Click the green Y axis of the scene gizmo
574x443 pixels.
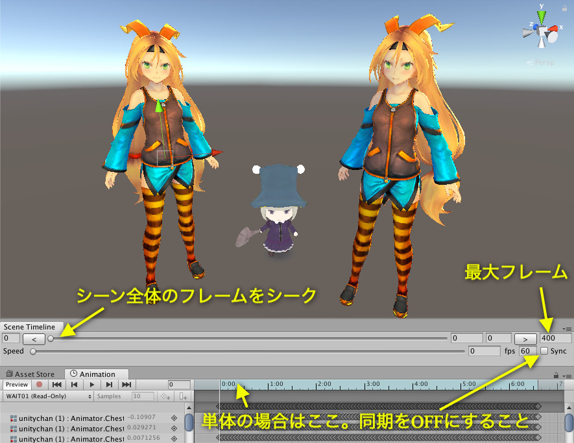coord(542,18)
